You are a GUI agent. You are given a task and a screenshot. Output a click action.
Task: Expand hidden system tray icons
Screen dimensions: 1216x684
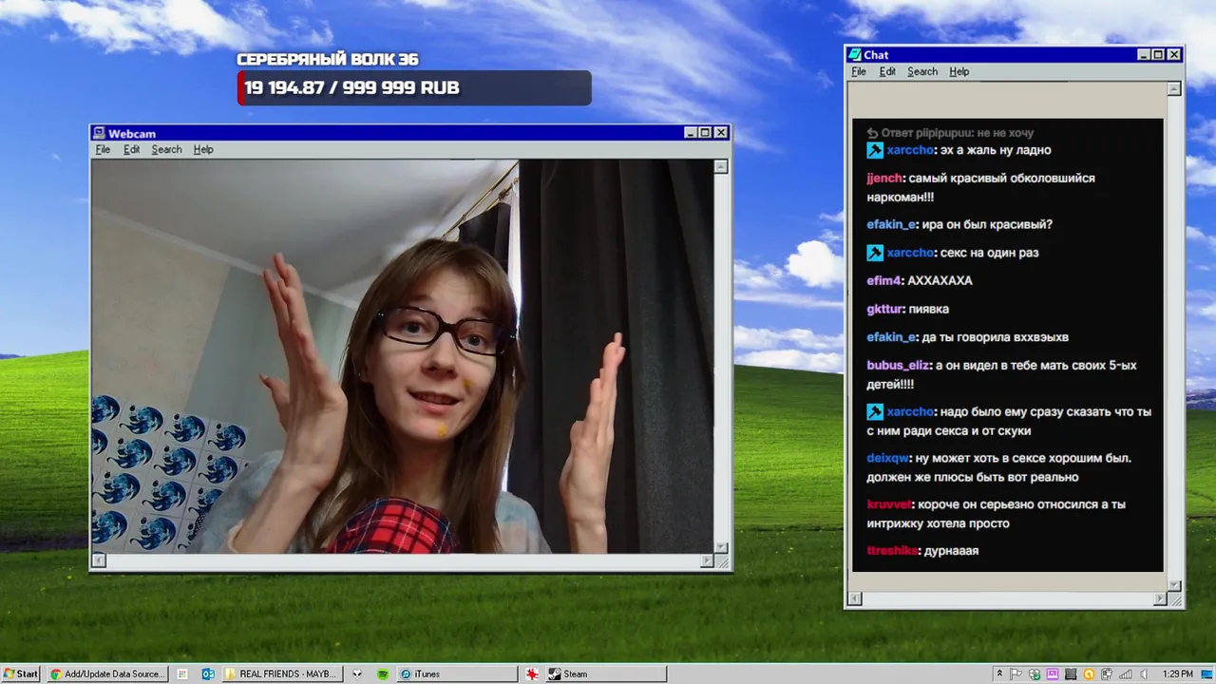(x=998, y=674)
